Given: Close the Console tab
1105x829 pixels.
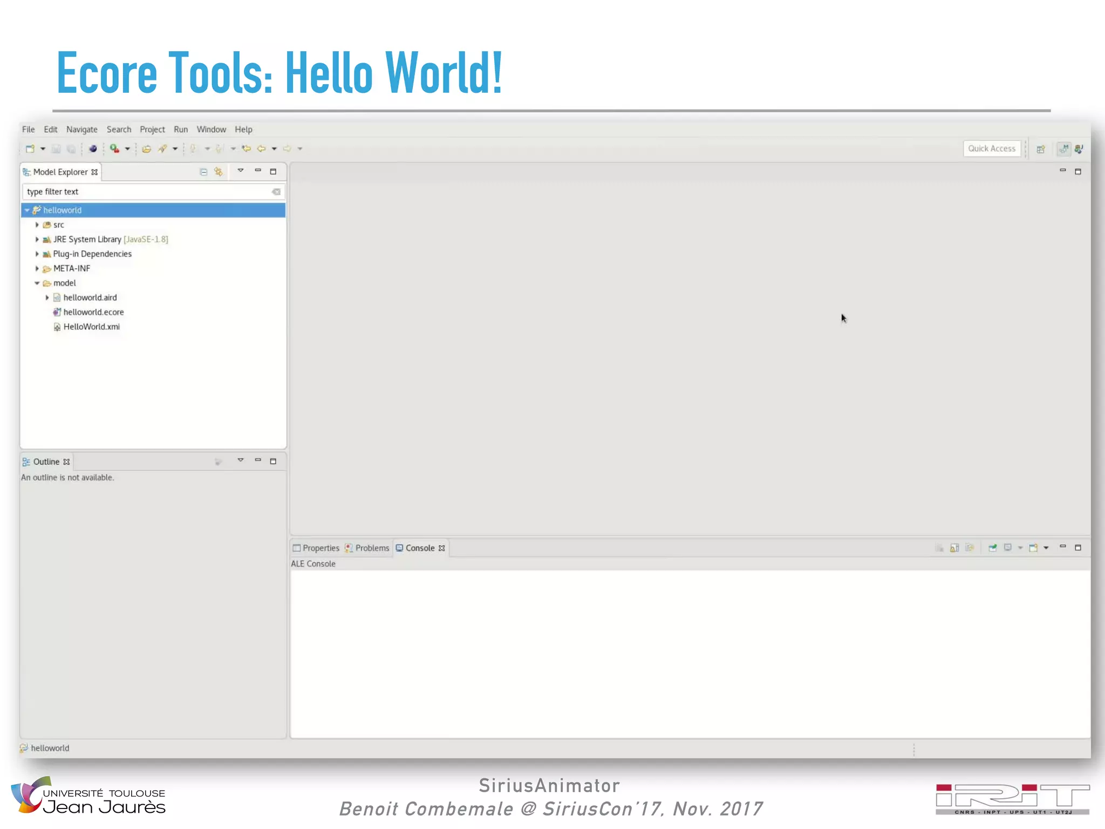Looking at the screenshot, I should point(442,548).
